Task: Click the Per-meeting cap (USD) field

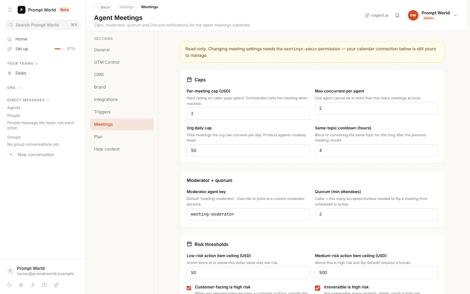Action: [x=248, y=114]
